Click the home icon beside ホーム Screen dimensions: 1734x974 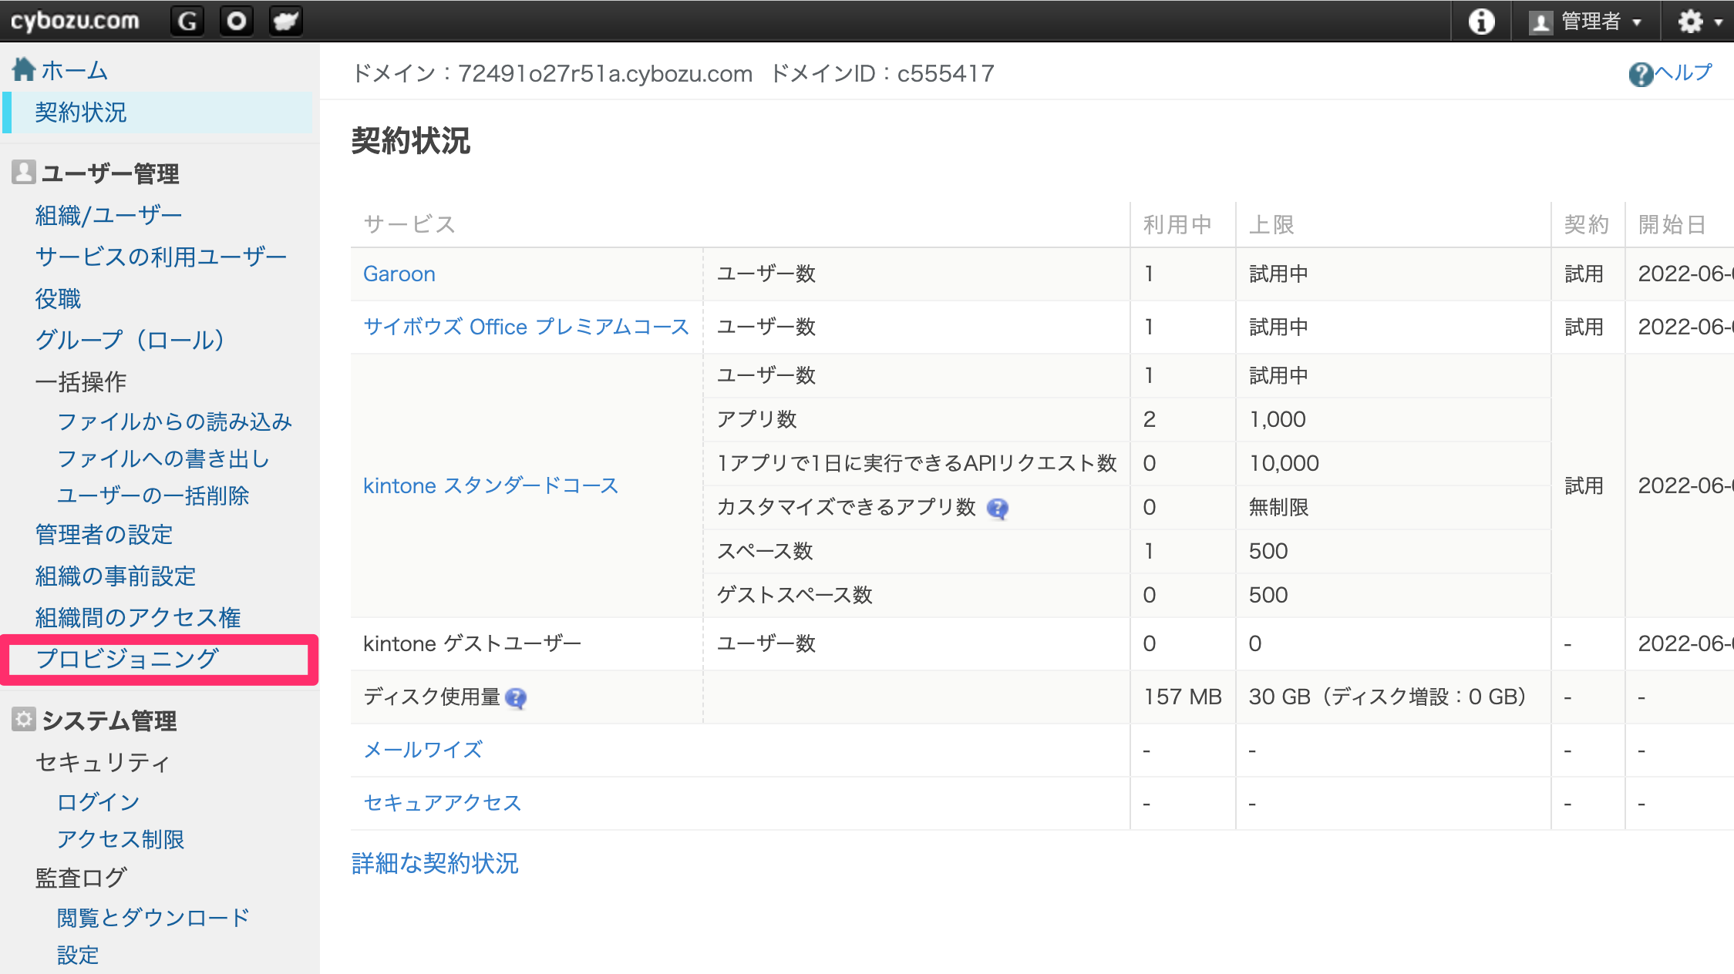(x=24, y=69)
